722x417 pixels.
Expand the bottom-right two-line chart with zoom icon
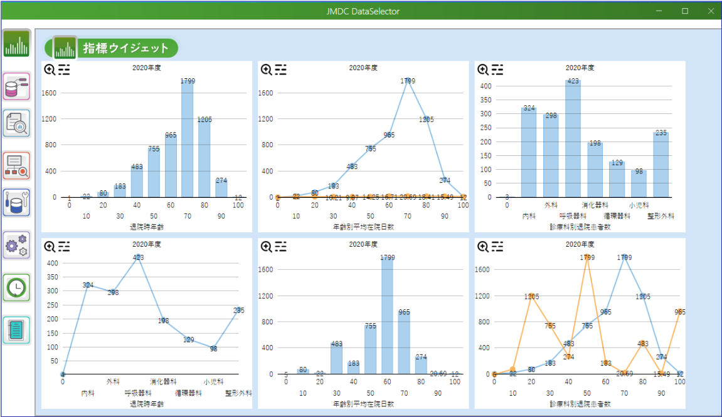pyautogui.click(x=483, y=246)
